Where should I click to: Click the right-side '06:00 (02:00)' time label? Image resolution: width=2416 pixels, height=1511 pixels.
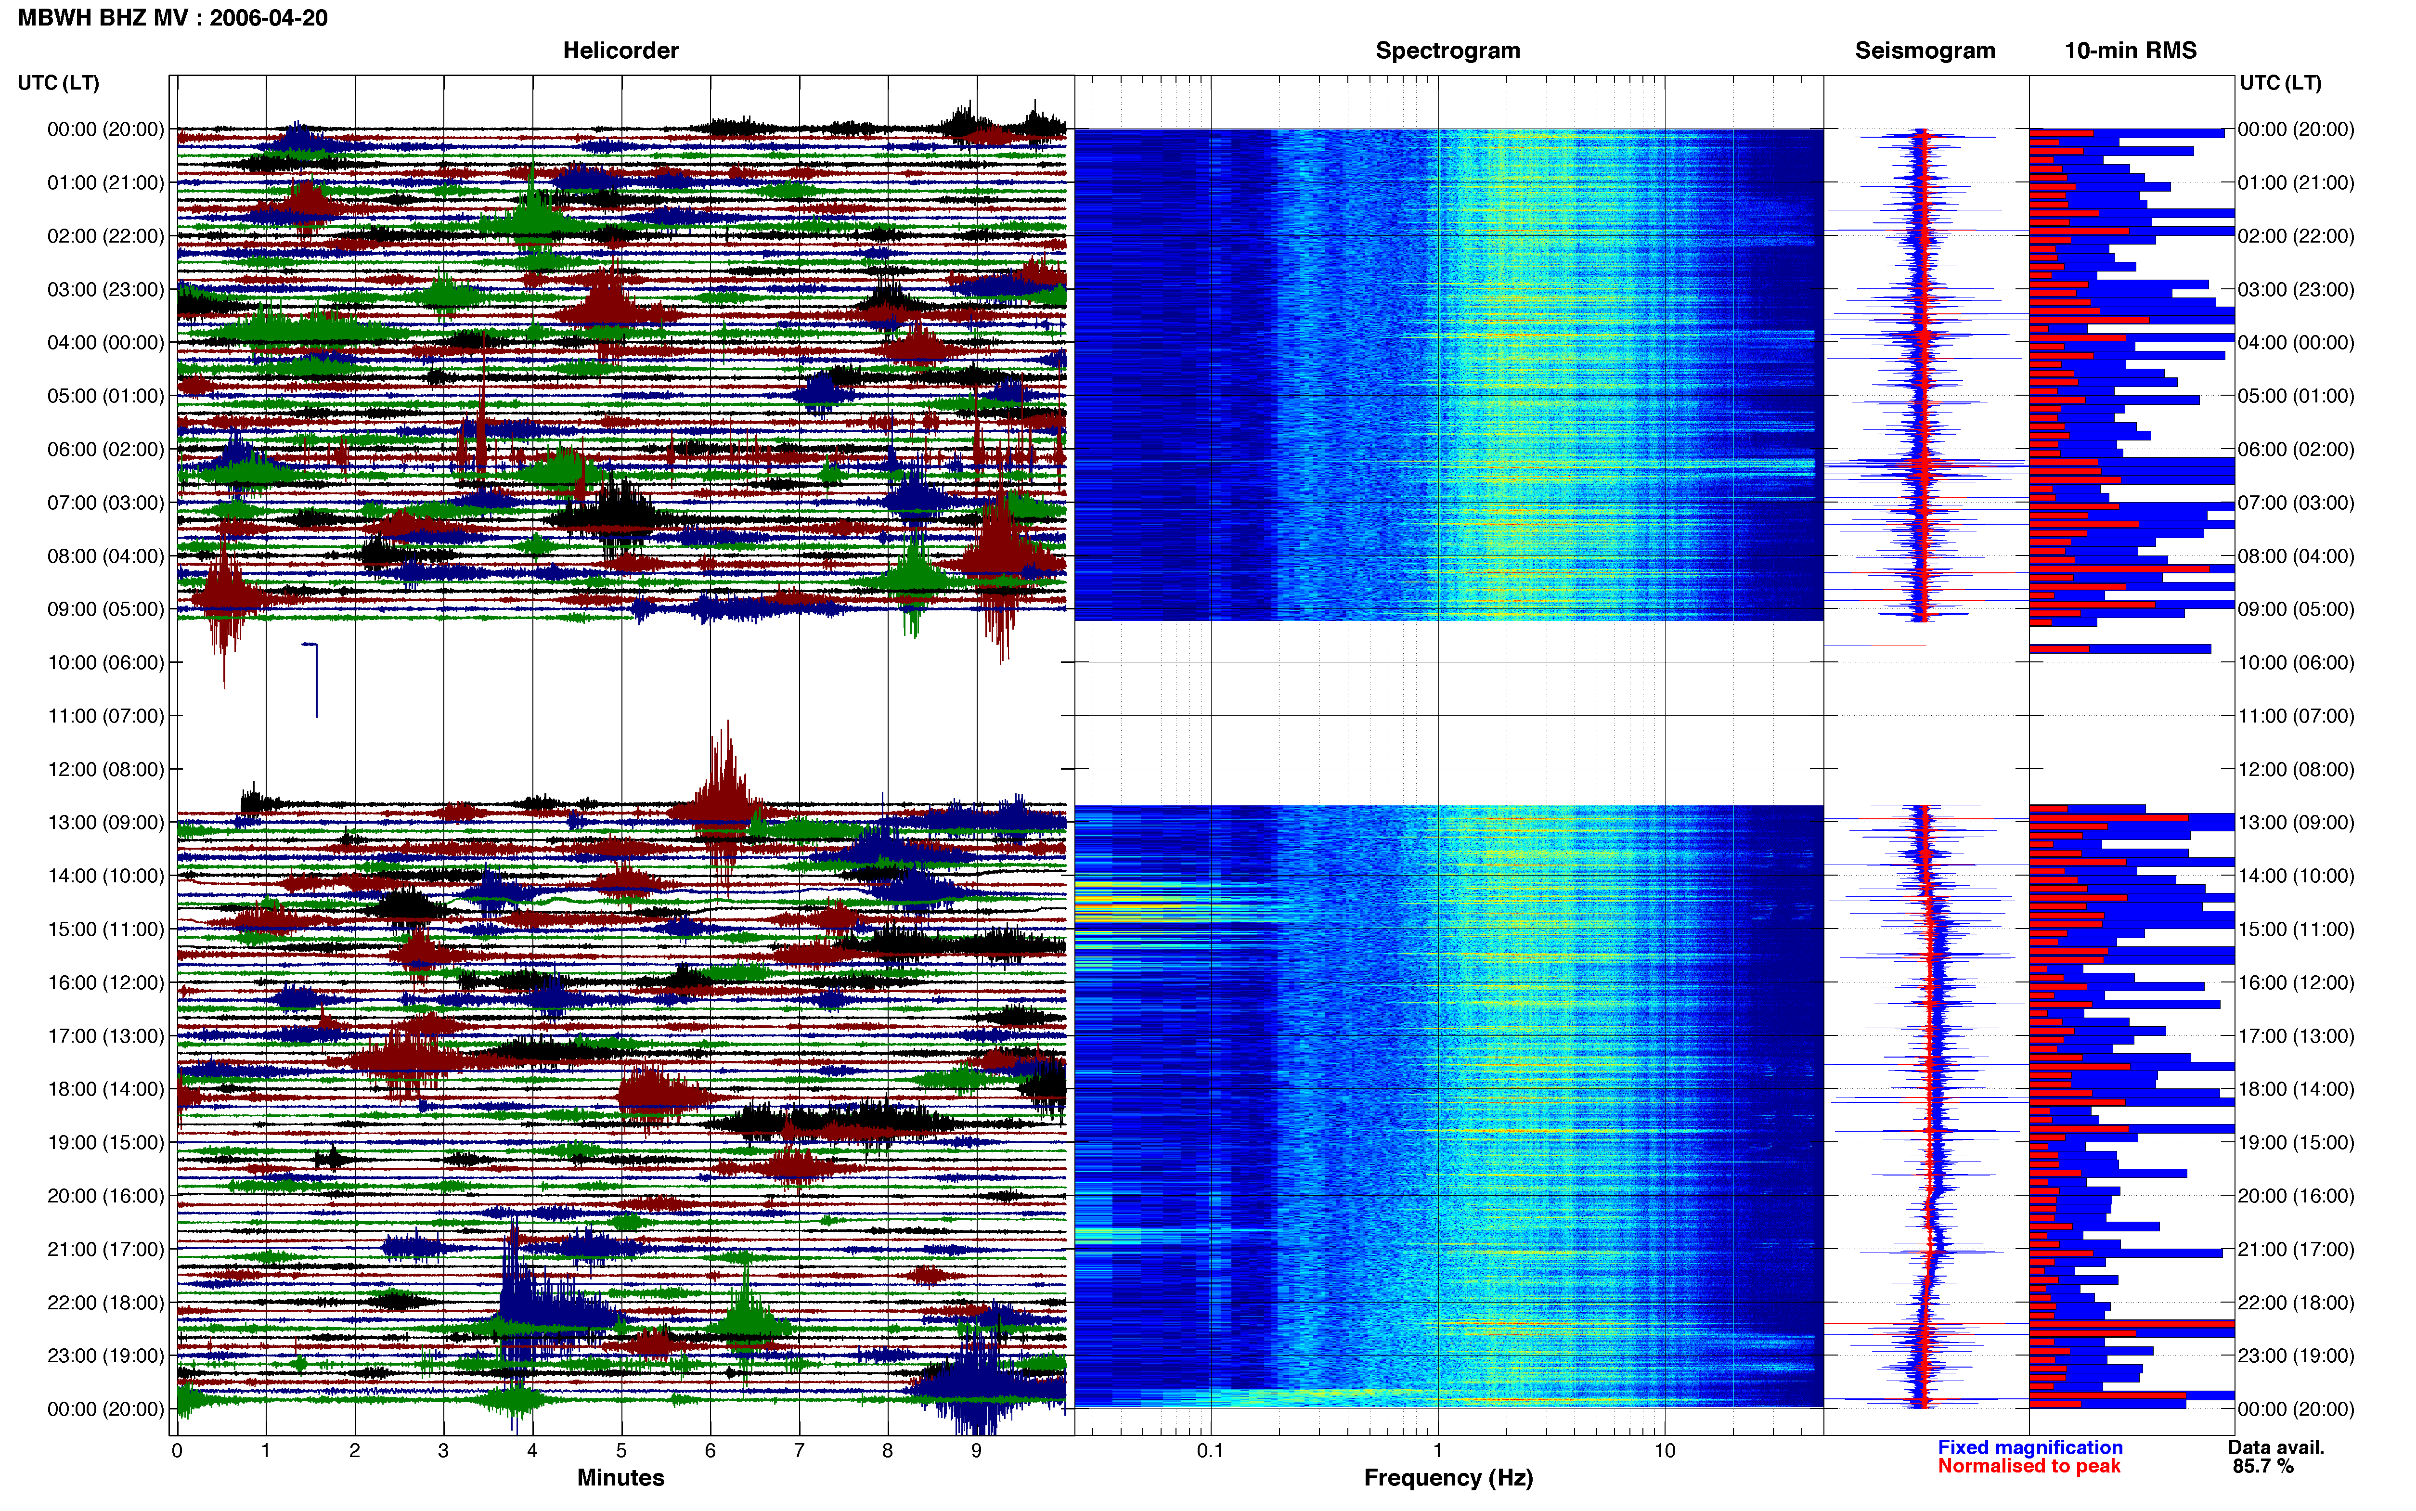click(x=2296, y=450)
